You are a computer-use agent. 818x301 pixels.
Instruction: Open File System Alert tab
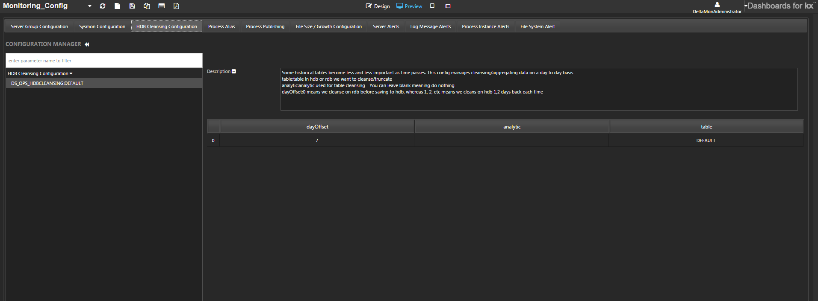tap(537, 26)
